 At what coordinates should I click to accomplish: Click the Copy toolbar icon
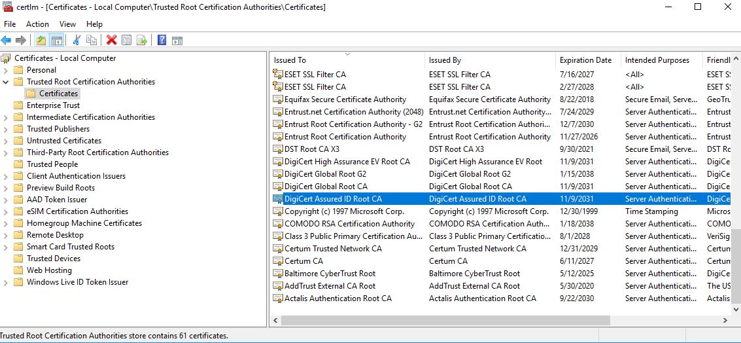click(x=92, y=41)
